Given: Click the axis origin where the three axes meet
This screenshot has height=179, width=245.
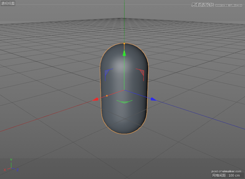Looking at the screenshot, I should click(124, 90).
